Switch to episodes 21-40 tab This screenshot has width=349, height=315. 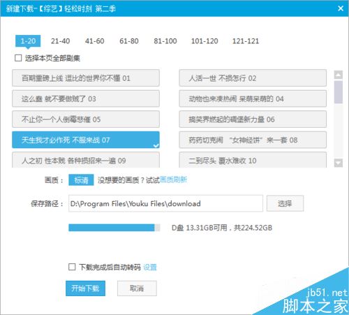(x=61, y=41)
